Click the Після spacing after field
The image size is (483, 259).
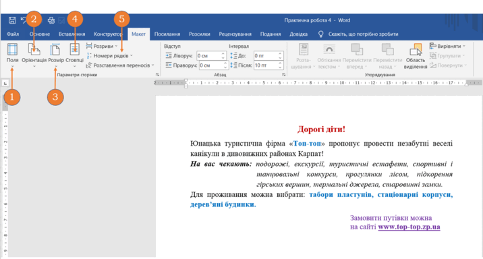click(265, 65)
